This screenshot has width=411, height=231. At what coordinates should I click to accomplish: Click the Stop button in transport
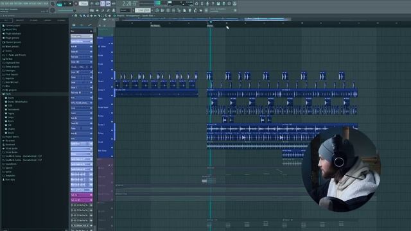(70, 4)
